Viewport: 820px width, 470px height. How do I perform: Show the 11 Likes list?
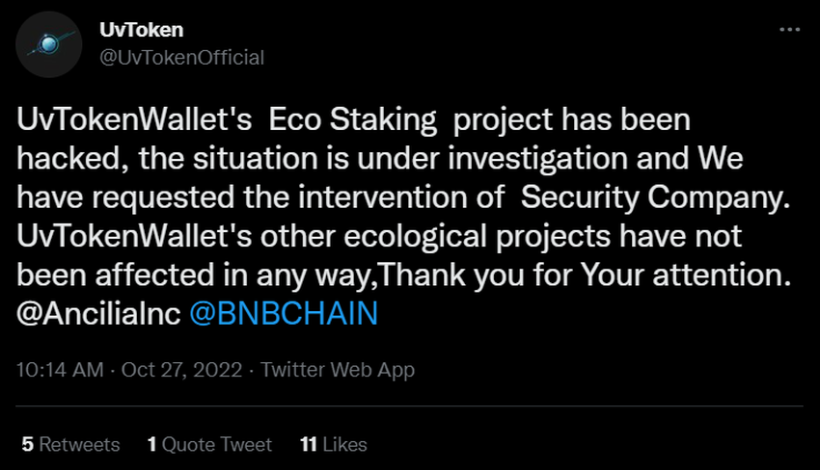(x=333, y=444)
